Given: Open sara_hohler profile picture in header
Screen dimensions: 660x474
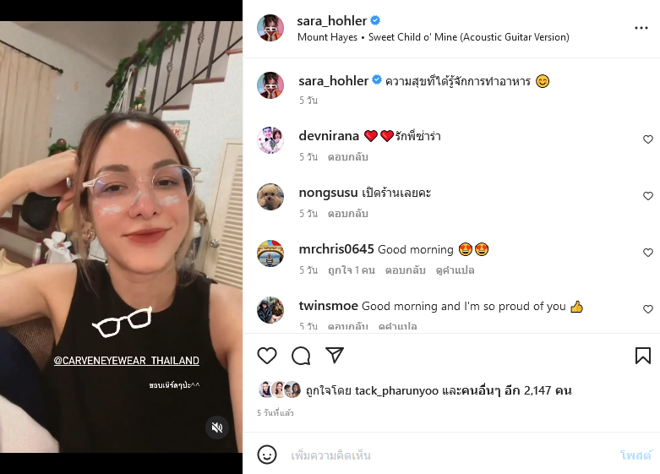Looking at the screenshot, I should (270, 28).
